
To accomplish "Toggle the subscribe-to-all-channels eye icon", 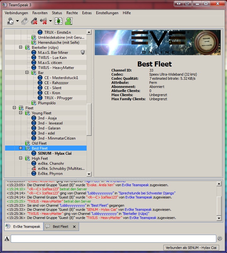I will [x=59, y=21].
